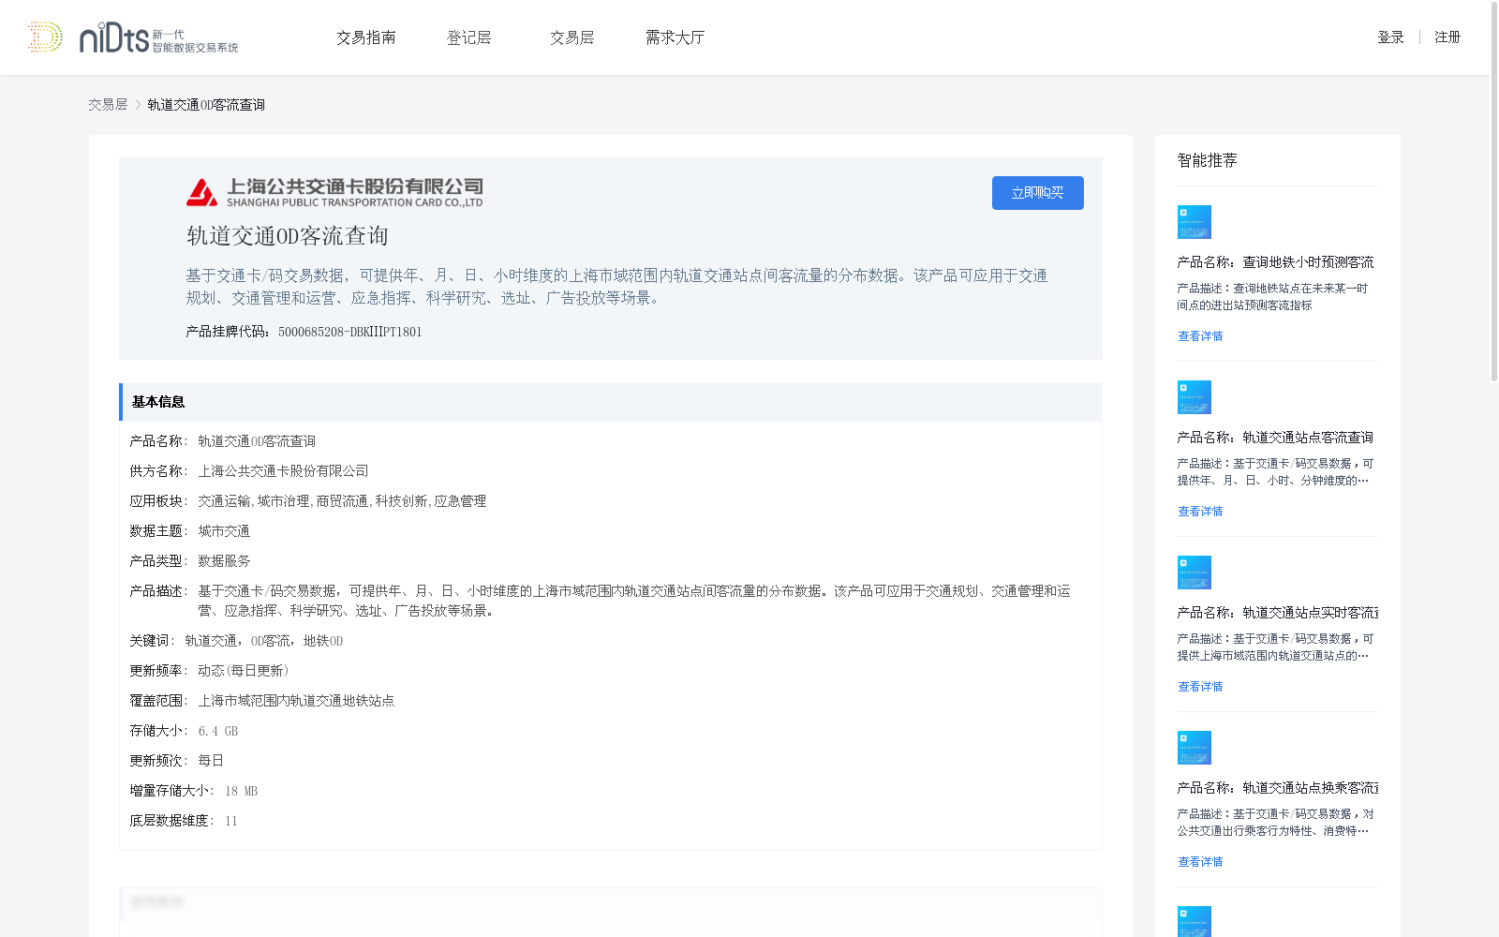Open thumbnail for 轨道交通站点换乘客流
The height and width of the screenshot is (937, 1499).
(x=1195, y=748)
